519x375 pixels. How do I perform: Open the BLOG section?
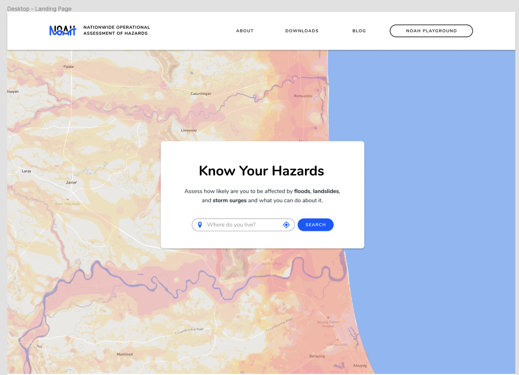pyautogui.click(x=359, y=31)
